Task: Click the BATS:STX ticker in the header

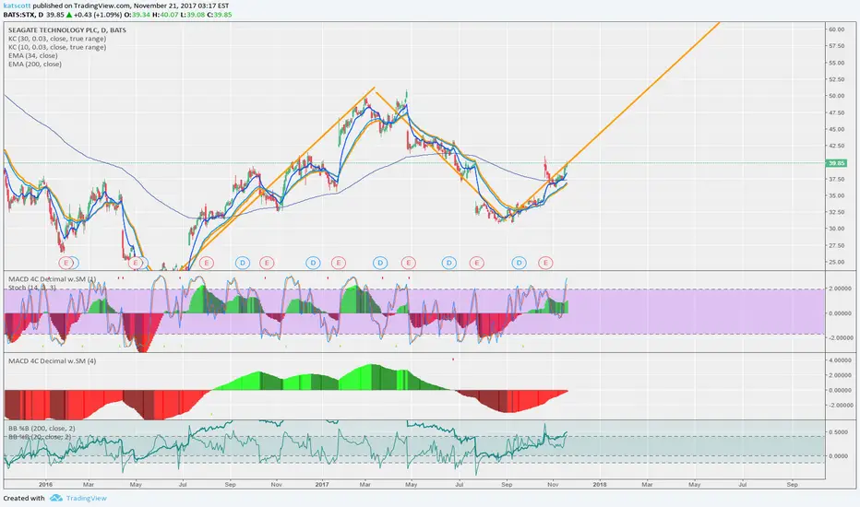Action: (x=19, y=15)
